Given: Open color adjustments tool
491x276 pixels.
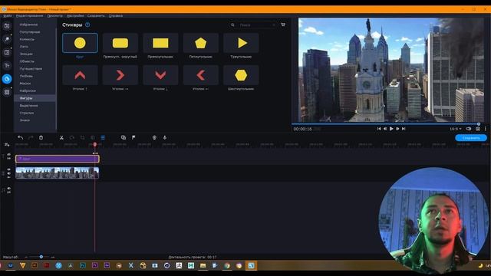Looking at the screenshot, I should click(x=93, y=138).
